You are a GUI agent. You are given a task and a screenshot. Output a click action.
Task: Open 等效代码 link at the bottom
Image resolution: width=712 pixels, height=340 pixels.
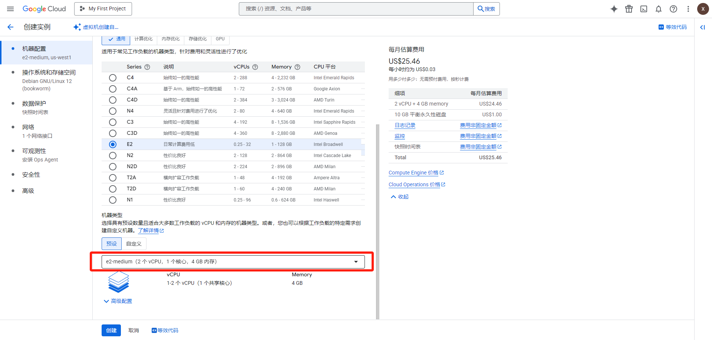tap(165, 330)
